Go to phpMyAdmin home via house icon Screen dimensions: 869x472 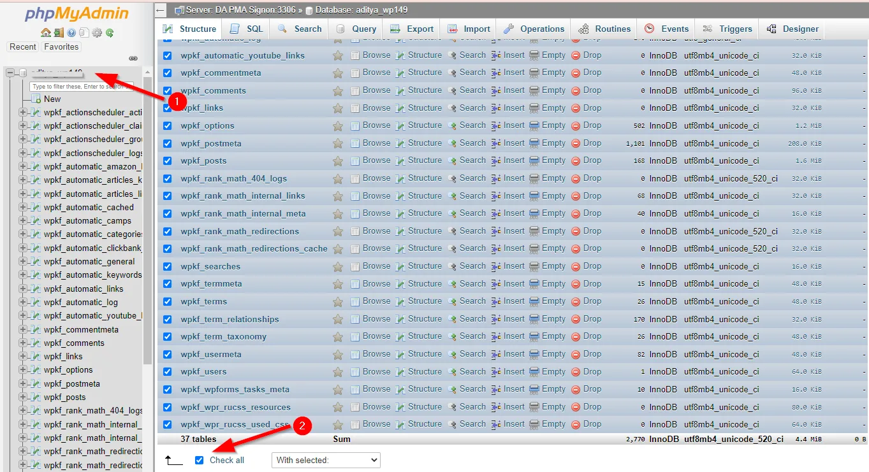pyautogui.click(x=46, y=32)
